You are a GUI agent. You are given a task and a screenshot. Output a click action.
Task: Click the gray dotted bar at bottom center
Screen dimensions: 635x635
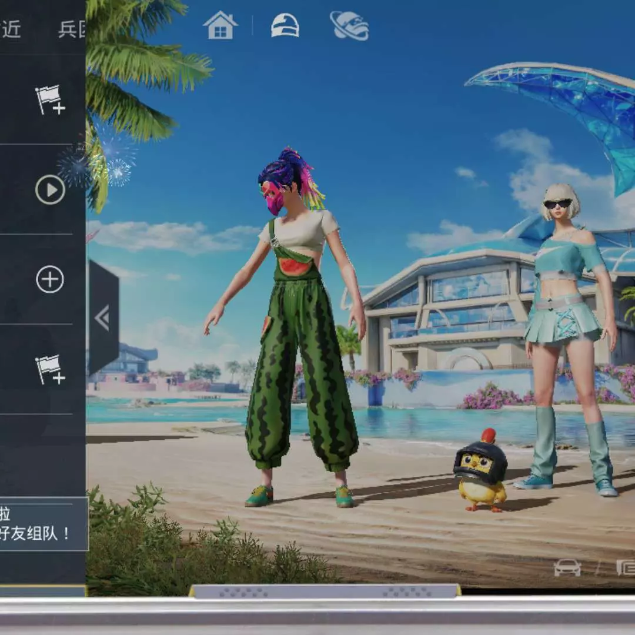point(325,591)
